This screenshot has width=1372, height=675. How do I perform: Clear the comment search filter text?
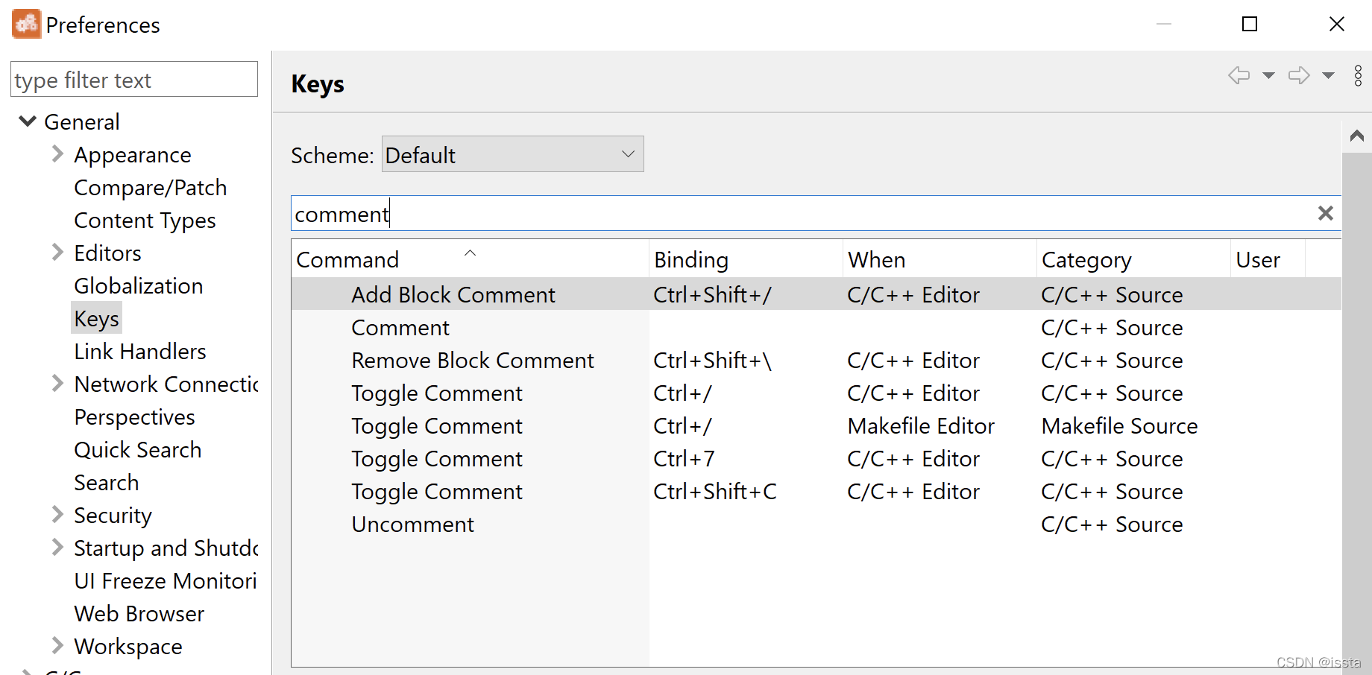tap(1325, 214)
